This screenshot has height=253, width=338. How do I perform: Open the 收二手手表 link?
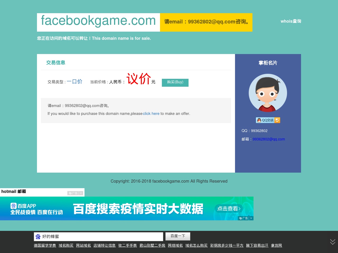pyautogui.click(x=128, y=245)
